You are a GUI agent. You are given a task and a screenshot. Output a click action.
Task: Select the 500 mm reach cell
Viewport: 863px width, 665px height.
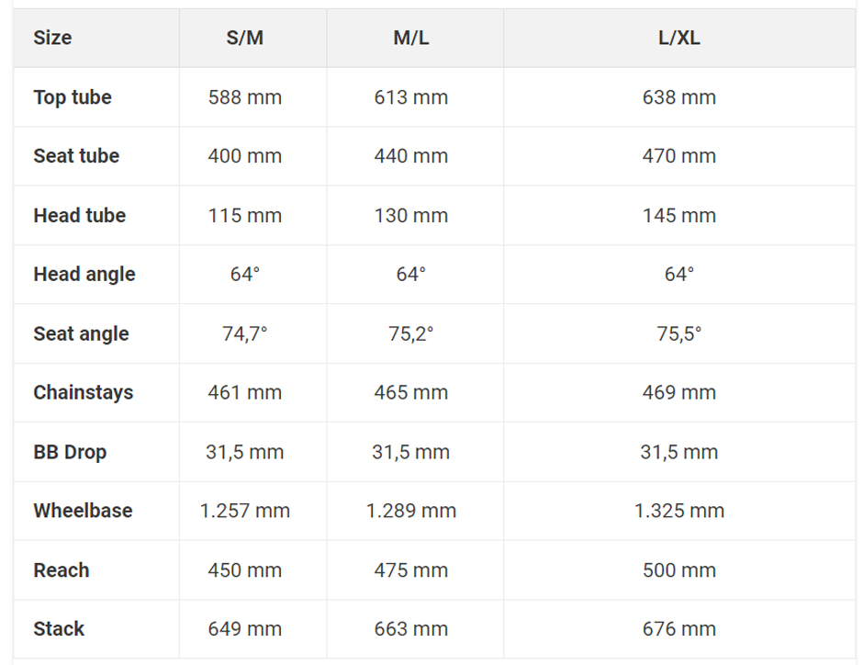(x=679, y=570)
